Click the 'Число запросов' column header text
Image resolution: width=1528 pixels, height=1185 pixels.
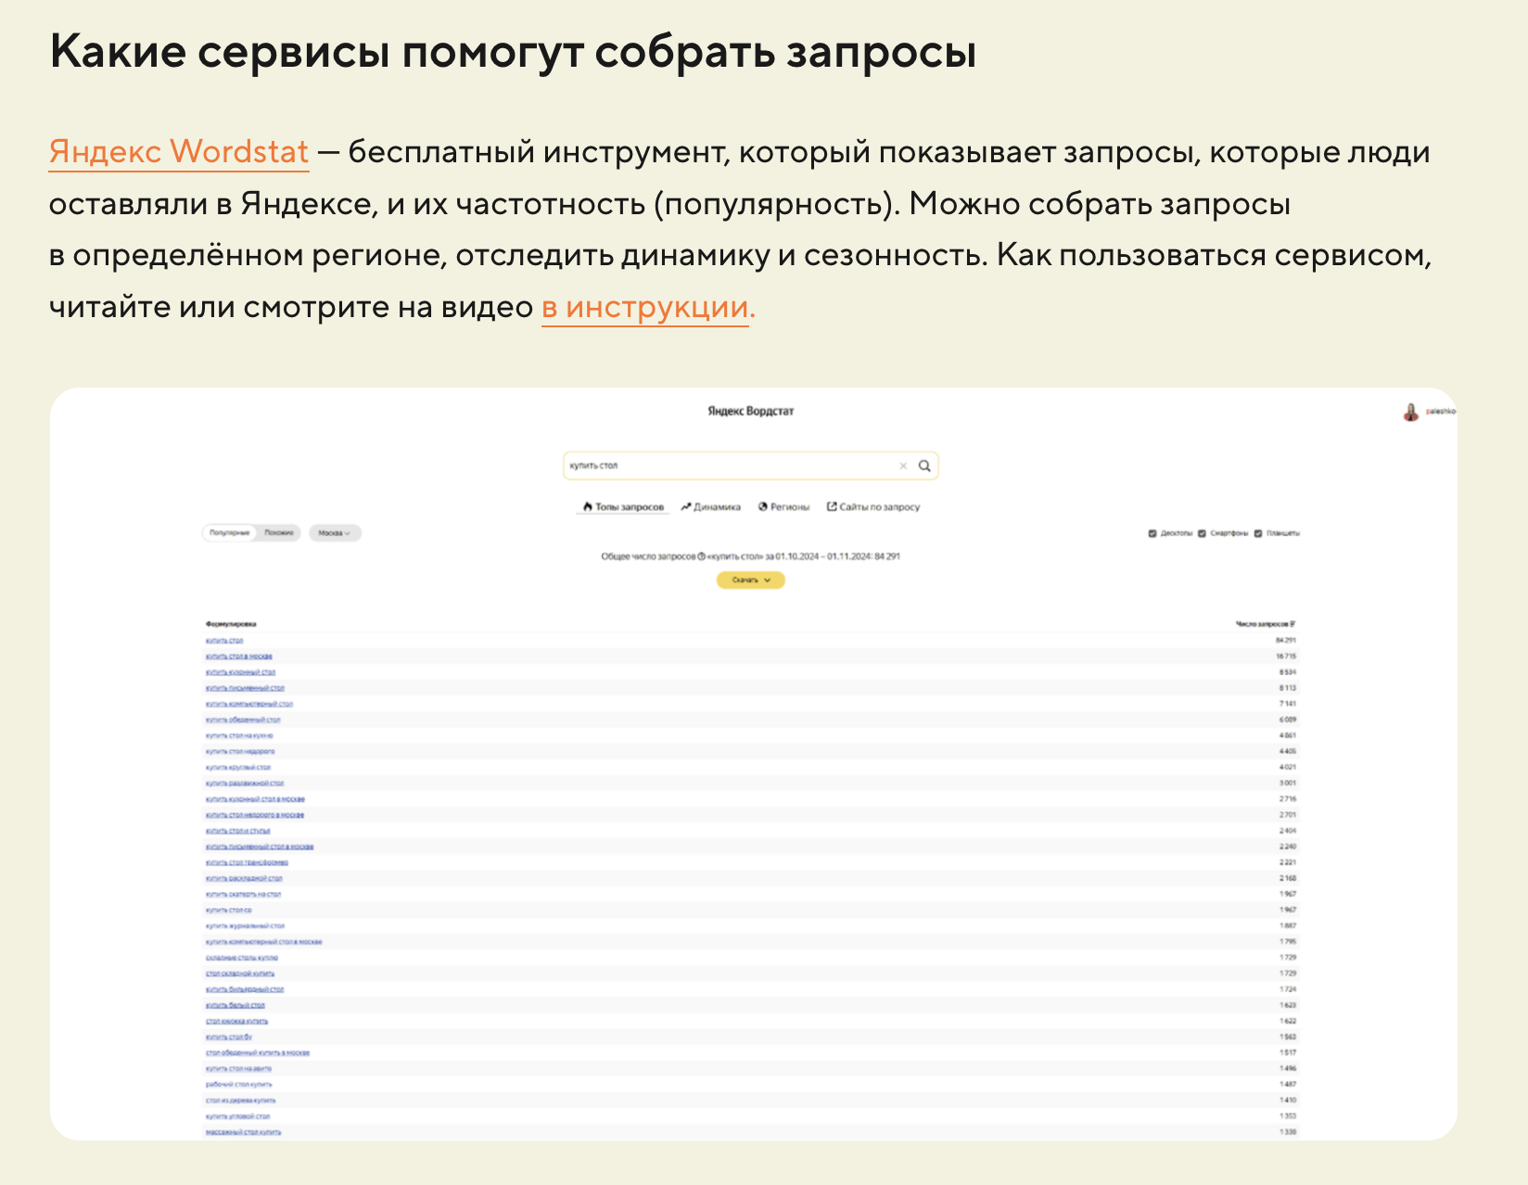[1261, 624]
